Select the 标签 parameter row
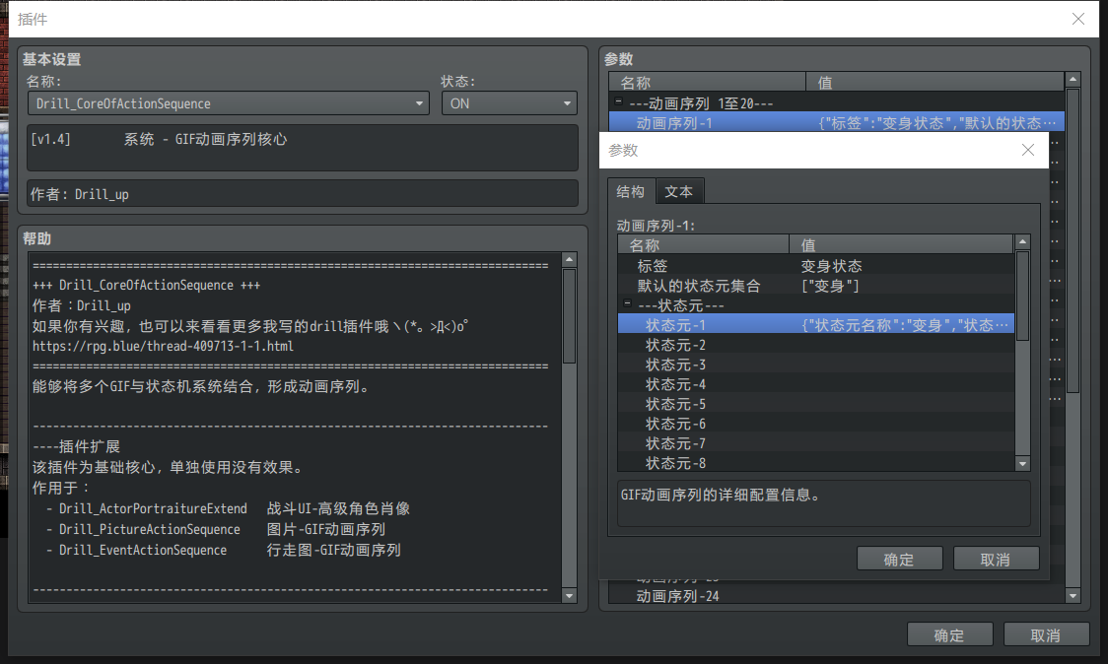 [x=815, y=266]
